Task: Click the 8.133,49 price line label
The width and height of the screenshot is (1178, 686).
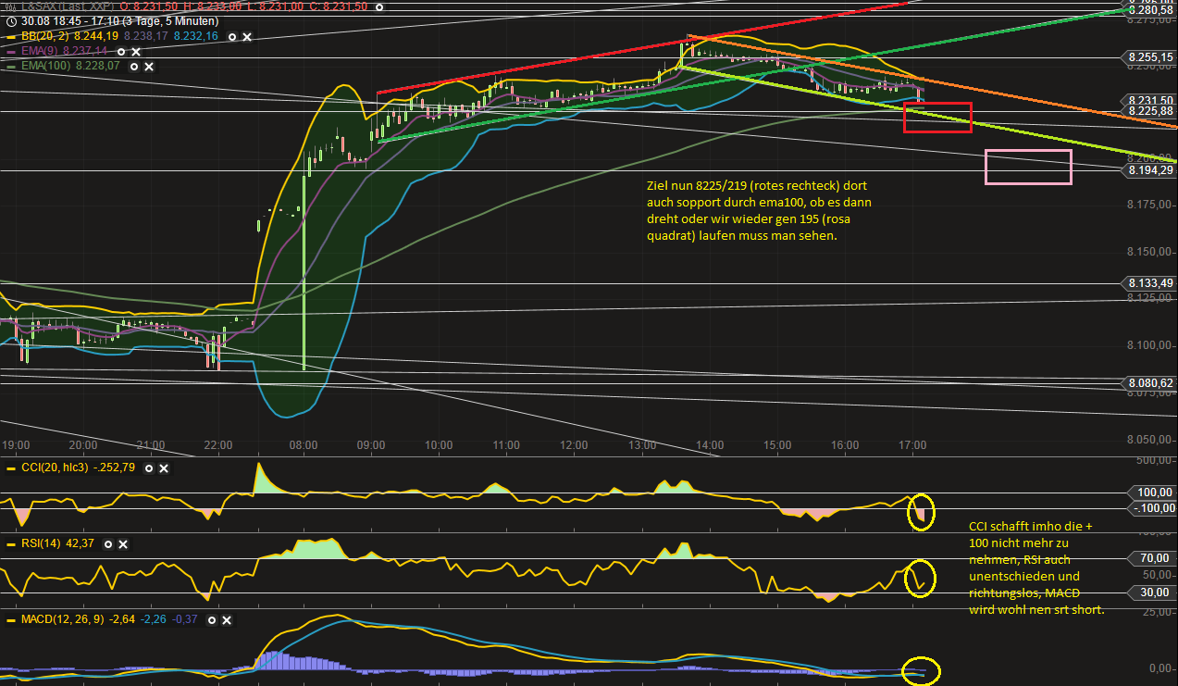Action: click(1150, 283)
